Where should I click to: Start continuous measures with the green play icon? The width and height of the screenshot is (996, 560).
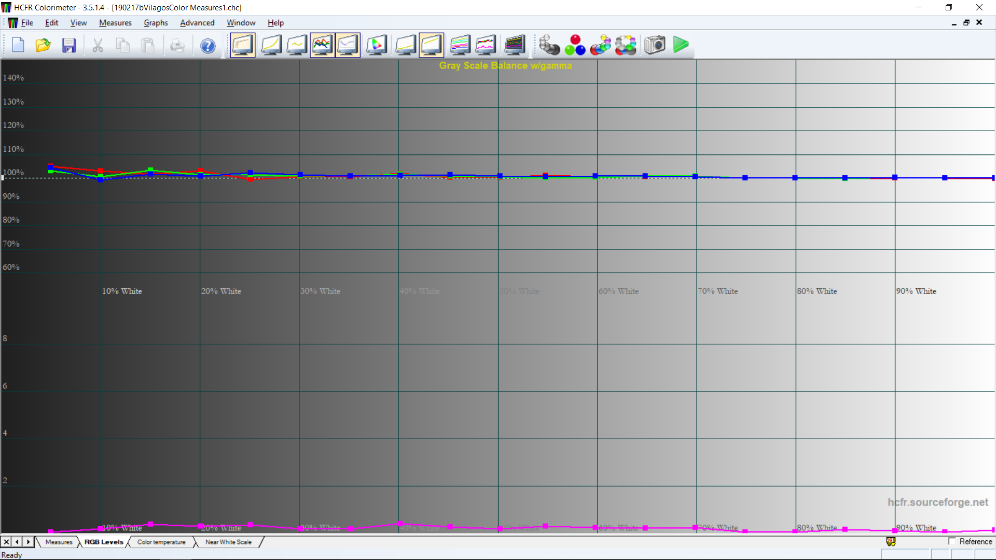click(681, 46)
